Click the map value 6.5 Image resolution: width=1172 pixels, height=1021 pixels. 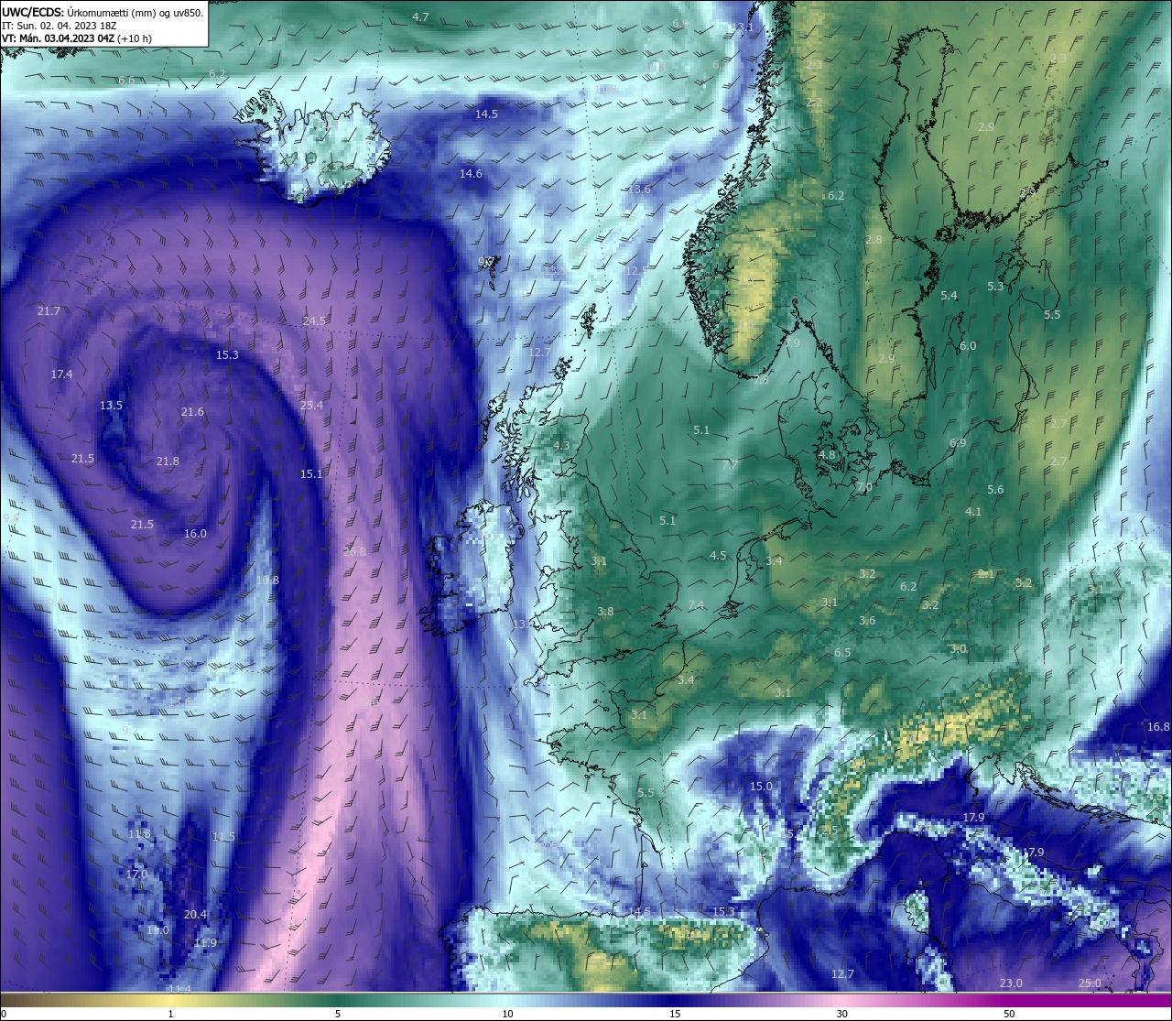point(842,653)
